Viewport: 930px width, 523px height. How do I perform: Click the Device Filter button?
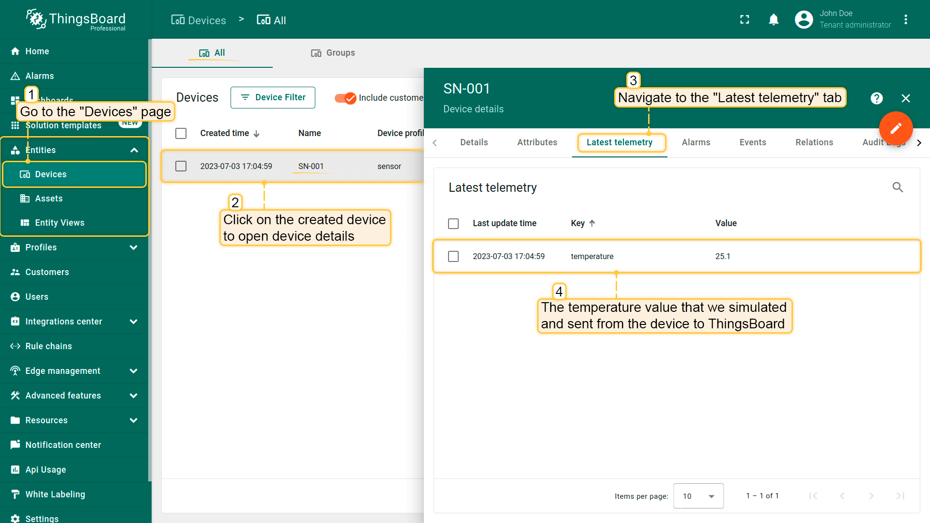(273, 97)
